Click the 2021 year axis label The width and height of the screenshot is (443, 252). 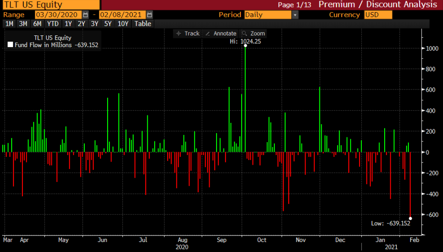(x=391, y=247)
